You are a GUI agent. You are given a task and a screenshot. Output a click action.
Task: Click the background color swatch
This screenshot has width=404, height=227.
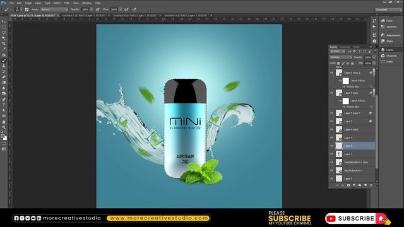[x=5, y=139]
